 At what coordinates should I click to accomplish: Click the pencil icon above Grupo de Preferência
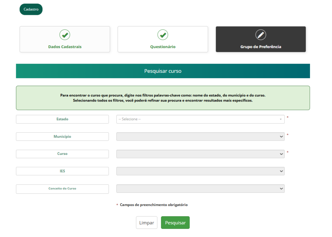tap(261, 35)
